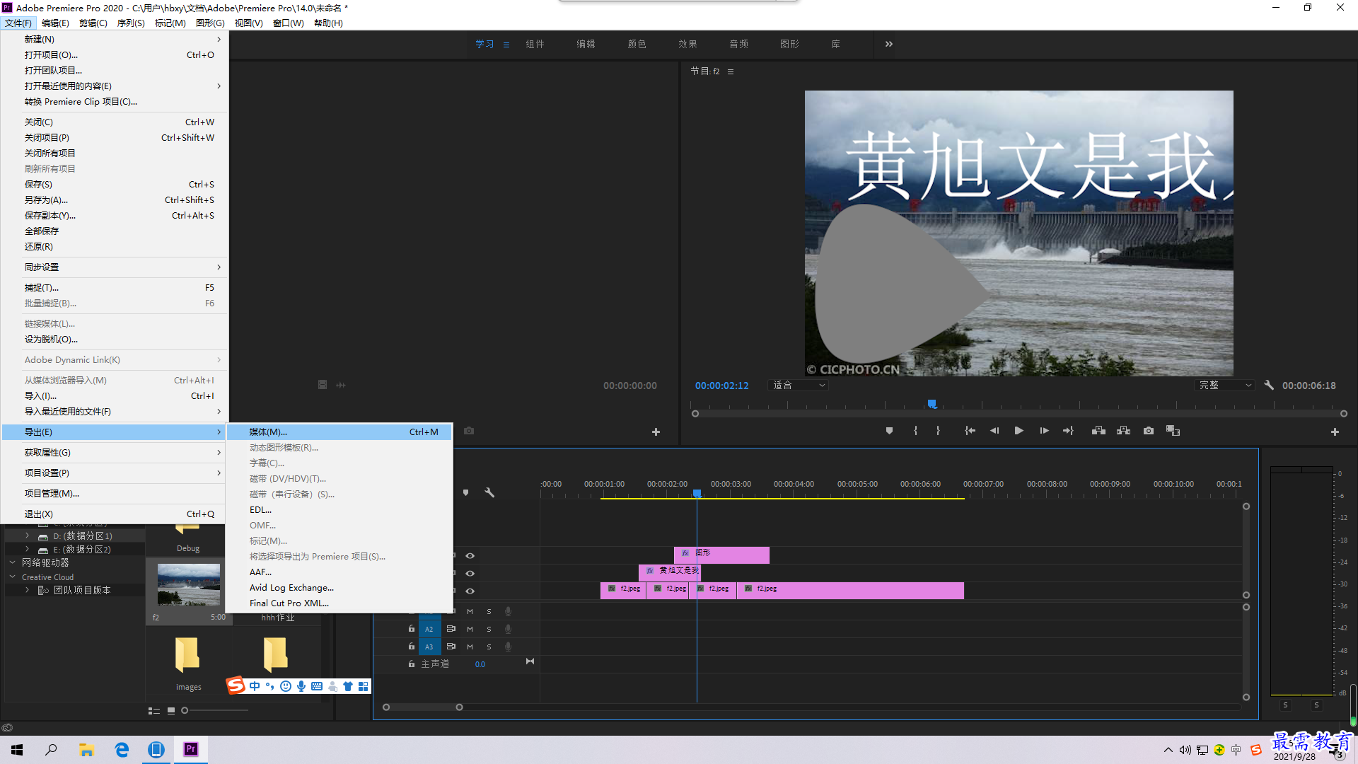Expand the D: (数据分区1) drive node
This screenshot has height=764, width=1358.
tap(27, 536)
